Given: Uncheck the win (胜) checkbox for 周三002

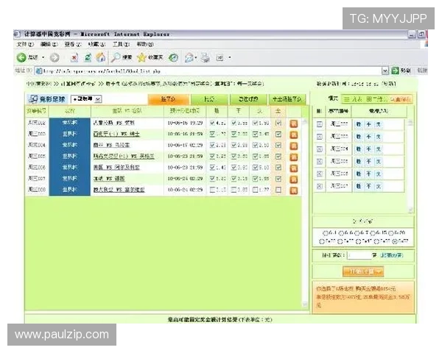Looking at the screenshot, I should tap(213, 123).
